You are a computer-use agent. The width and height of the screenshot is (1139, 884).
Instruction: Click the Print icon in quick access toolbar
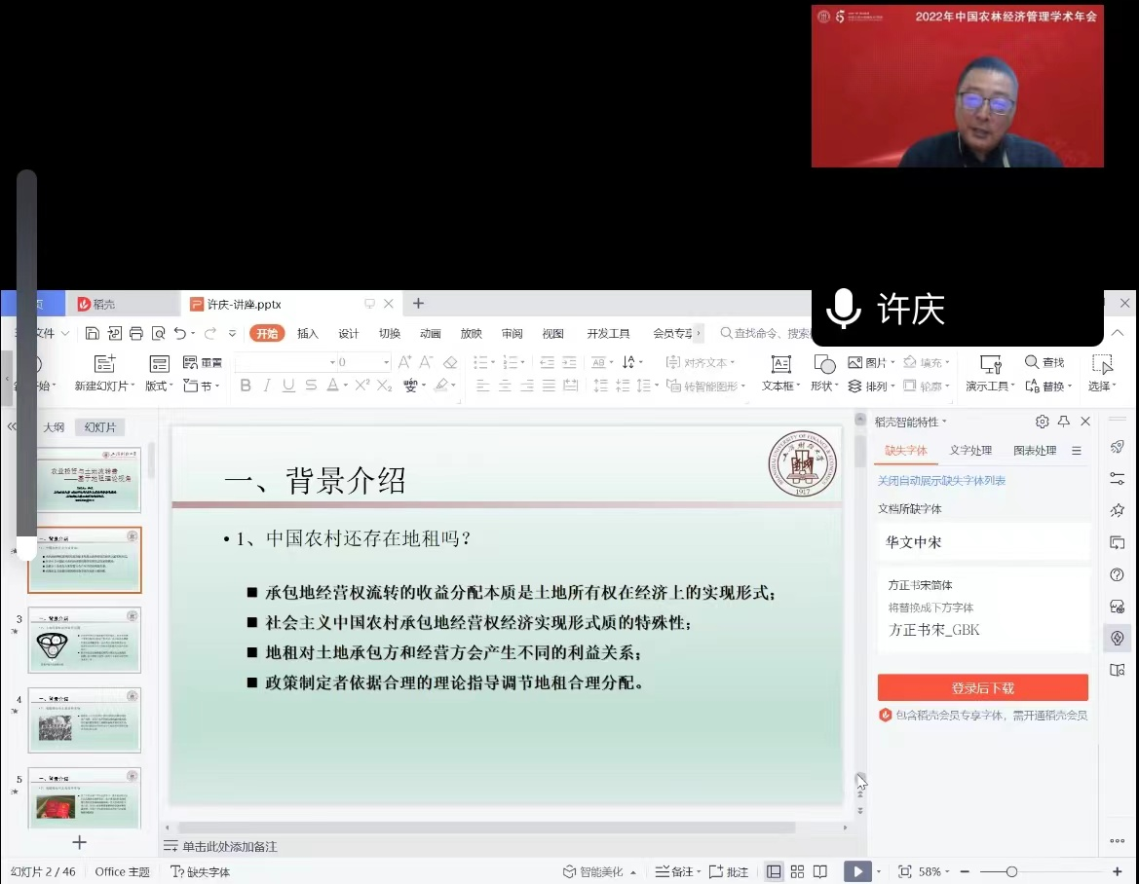coord(135,333)
